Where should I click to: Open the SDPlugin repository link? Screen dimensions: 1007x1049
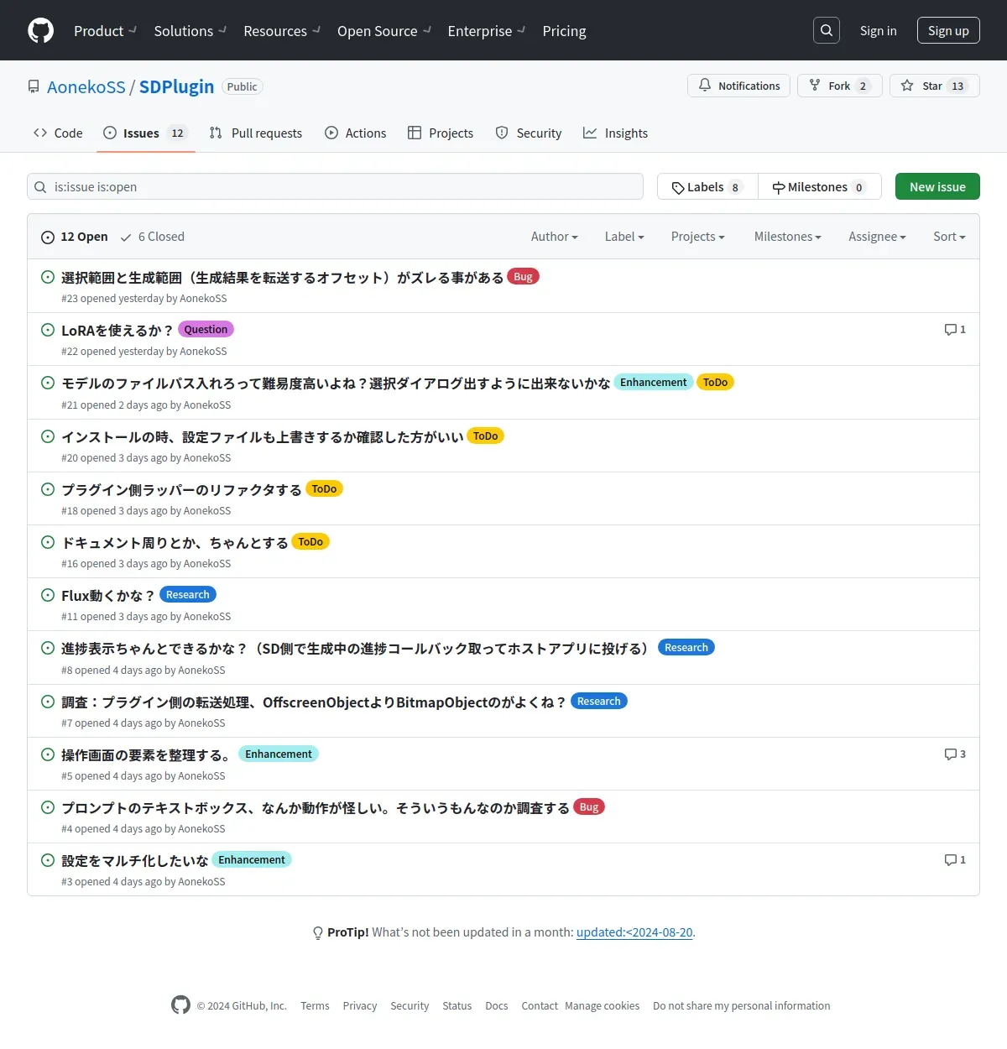point(176,86)
